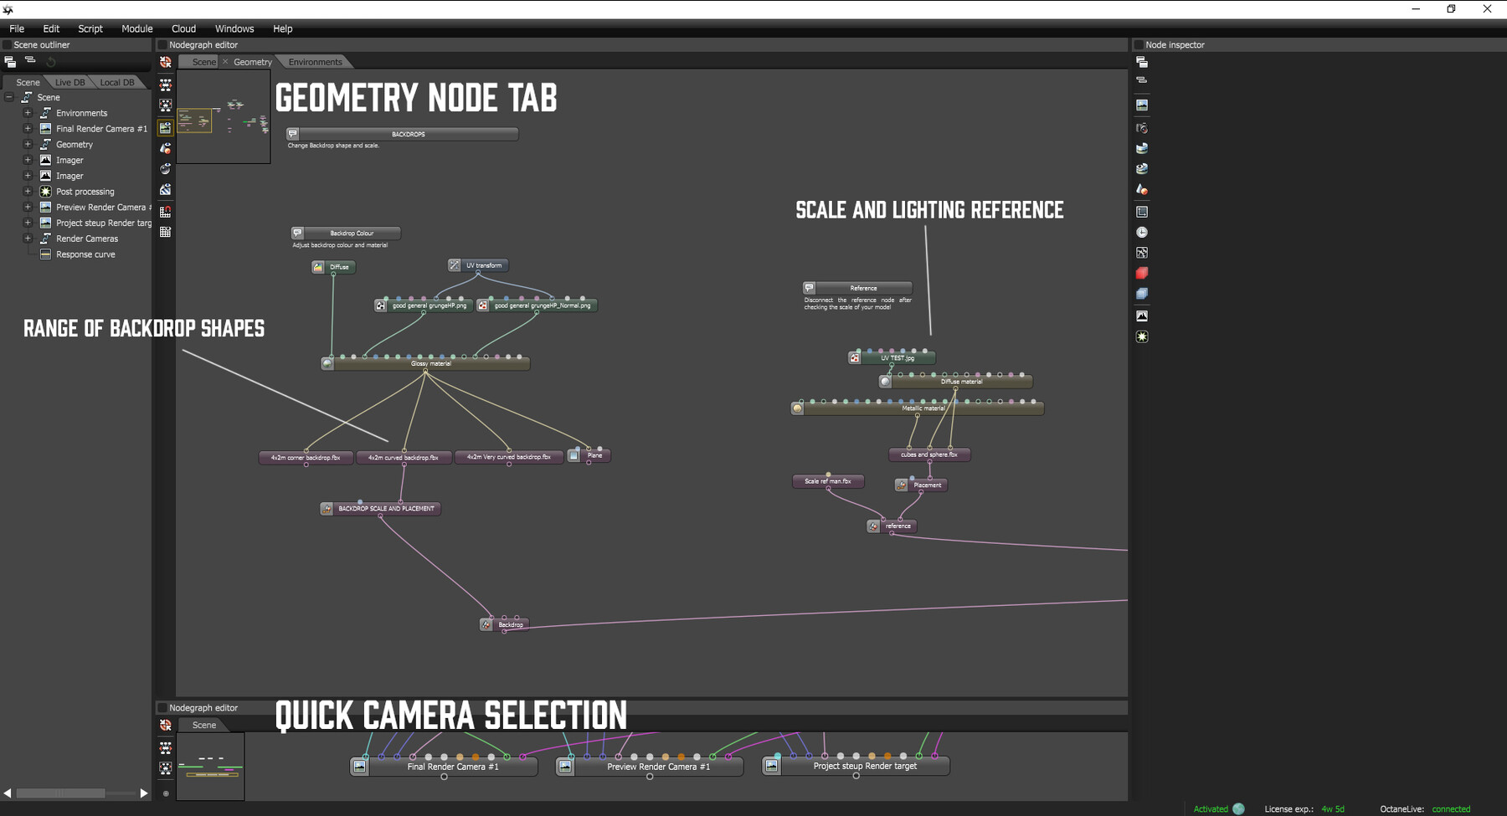This screenshot has width=1507, height=816.
Task: Select the render target icon in nodegraph toolbar
Action: point(166,61)
